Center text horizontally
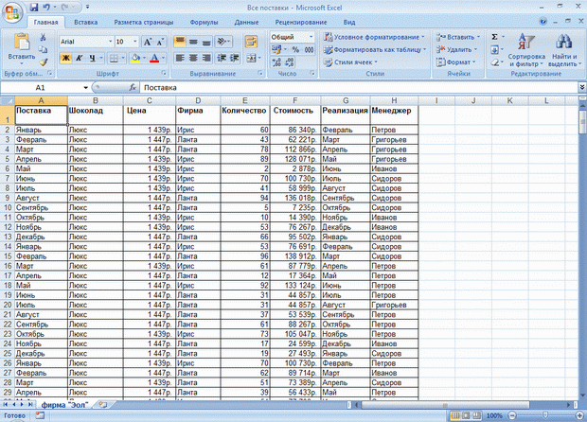The height and width of the screenshot is (422, 587). (193, 58)
